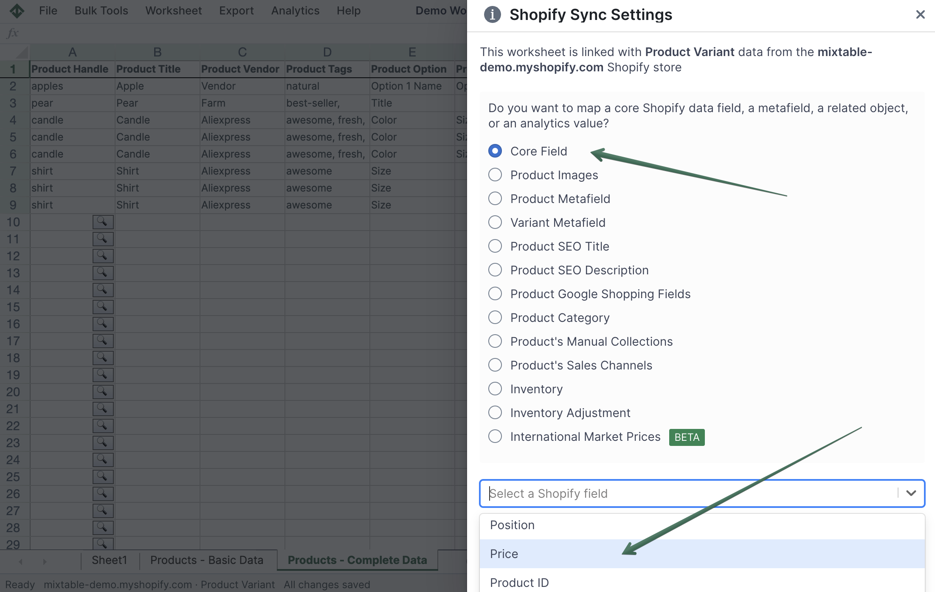Click the Mixtable logo in the top-left corner

18,11
